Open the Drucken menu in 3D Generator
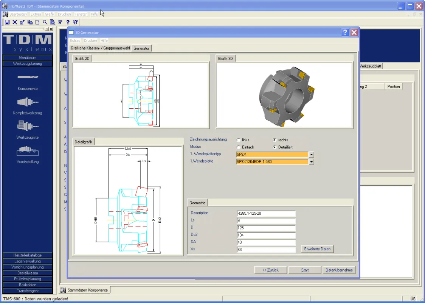Image resolution: width=425 pixels, height=303 pixels. point(90,41)
